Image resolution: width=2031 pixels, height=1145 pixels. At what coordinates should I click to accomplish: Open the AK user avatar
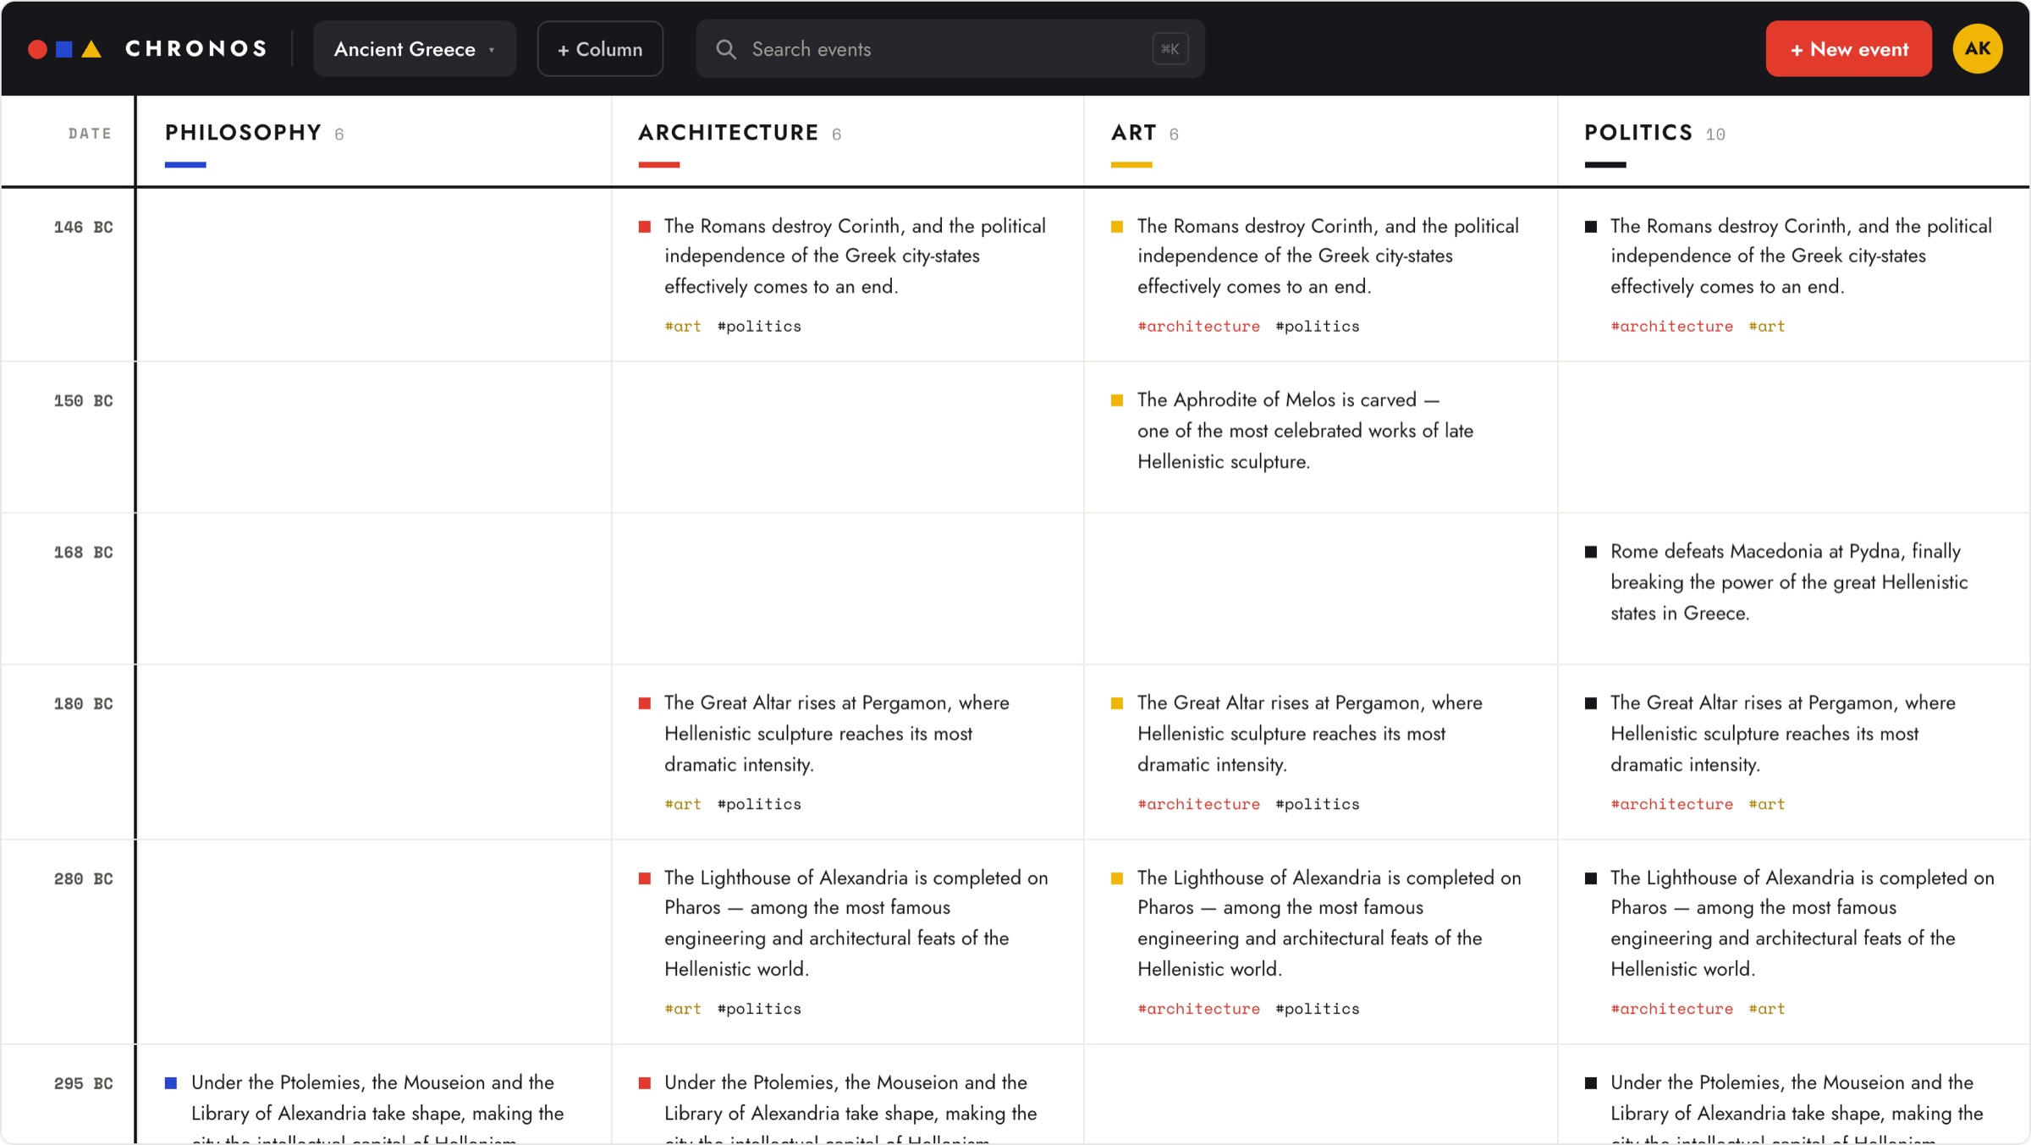(1977, 49)
